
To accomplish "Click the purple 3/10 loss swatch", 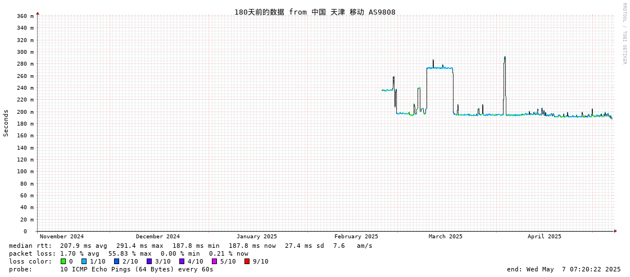I will click(149, 261).
